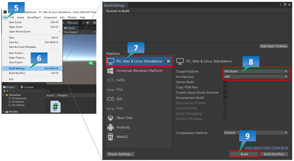This screenshot has height=161, width=294.
Task: Select All Prefabs favorite search
Action: (17, 105)
